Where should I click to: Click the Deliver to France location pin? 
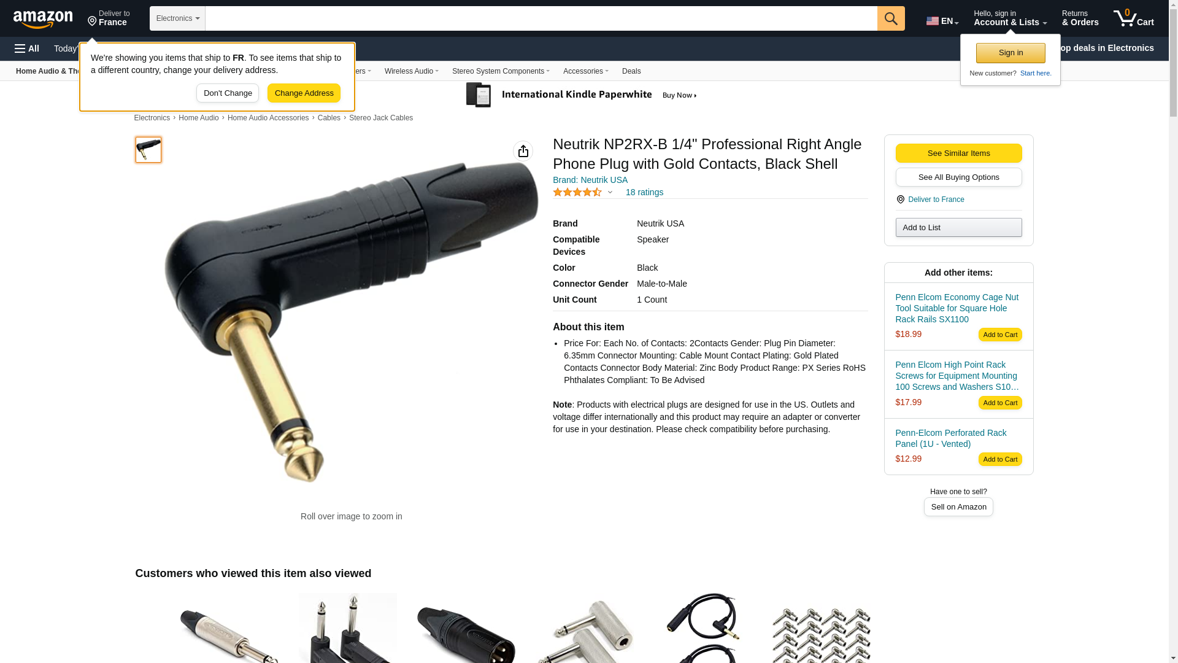click(92, 21)
